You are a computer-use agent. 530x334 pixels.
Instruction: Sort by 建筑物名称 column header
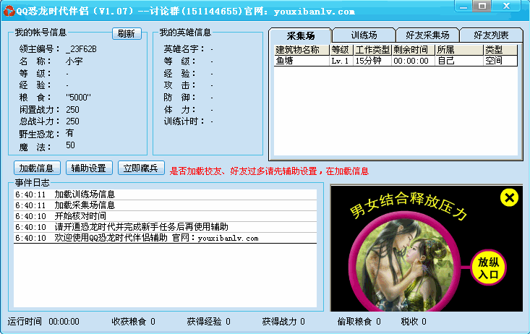[302, 50]
